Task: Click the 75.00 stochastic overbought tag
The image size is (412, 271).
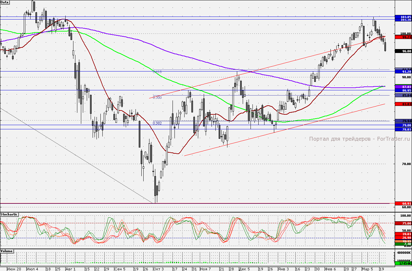Action: click(x=403, y=223)
